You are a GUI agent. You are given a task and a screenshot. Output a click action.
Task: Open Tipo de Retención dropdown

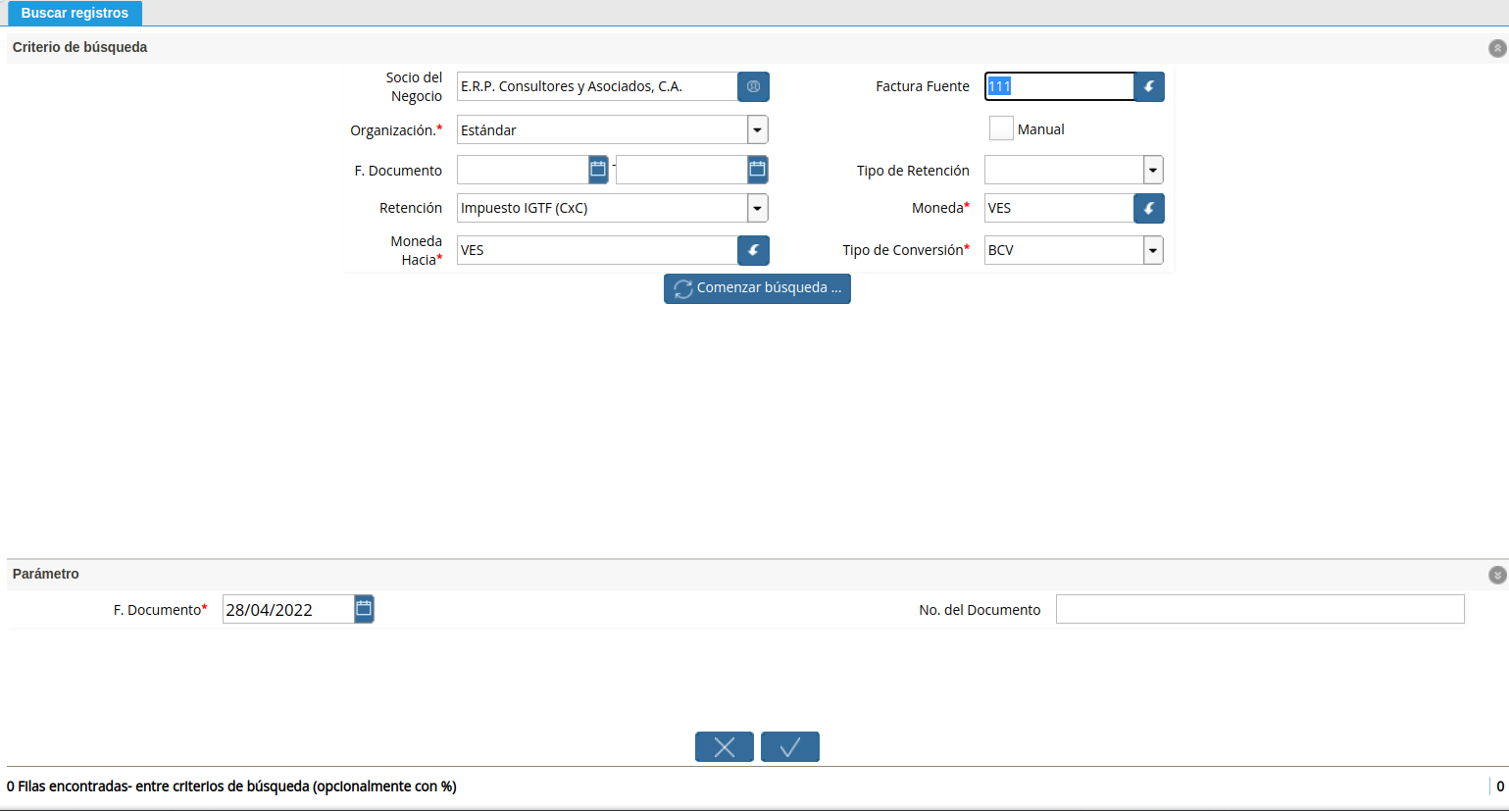tap(1153, 170)
